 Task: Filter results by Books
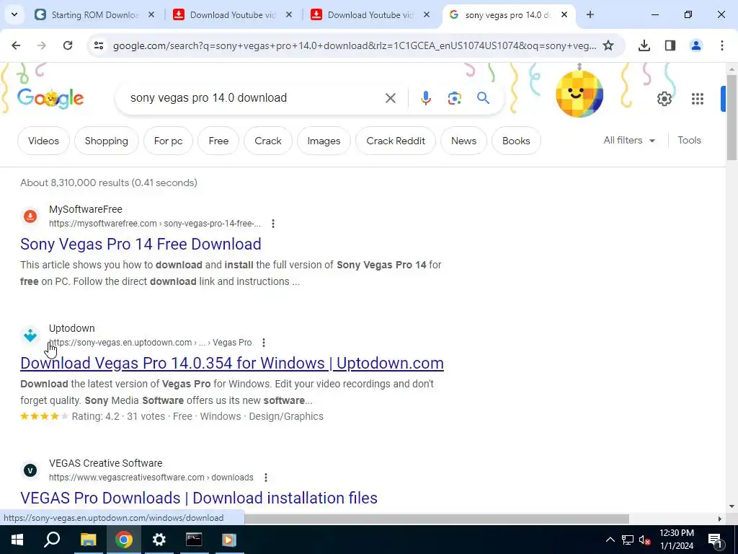[x=516, y=141]
